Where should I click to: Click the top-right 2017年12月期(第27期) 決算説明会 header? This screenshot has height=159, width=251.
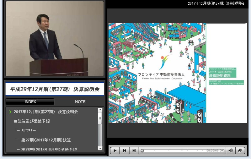[x=216, y=3]
